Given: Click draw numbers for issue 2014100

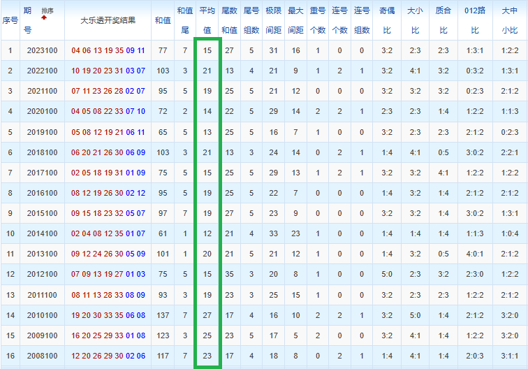Looking at the screenshot, I should (x=108, y=233).
